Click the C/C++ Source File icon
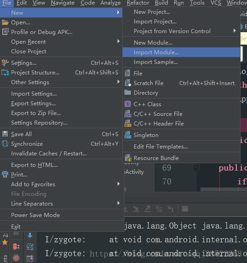 128,114
